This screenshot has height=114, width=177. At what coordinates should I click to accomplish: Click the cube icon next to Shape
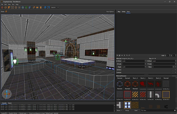tap(6, 12)
